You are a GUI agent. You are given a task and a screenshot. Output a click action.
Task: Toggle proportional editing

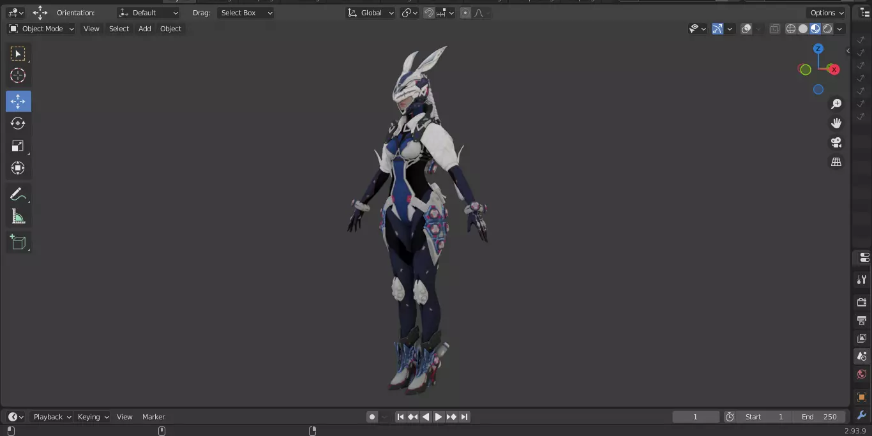click(x=465, y=13)
